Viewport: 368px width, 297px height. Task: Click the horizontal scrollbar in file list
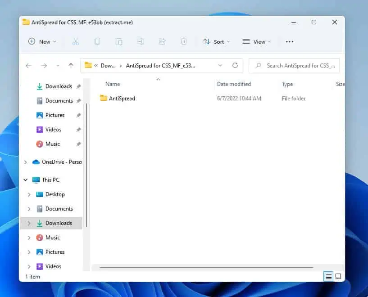(206, 267)
